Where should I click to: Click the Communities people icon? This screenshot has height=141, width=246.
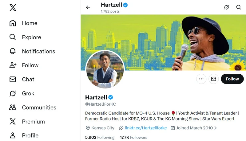point(13,108)
